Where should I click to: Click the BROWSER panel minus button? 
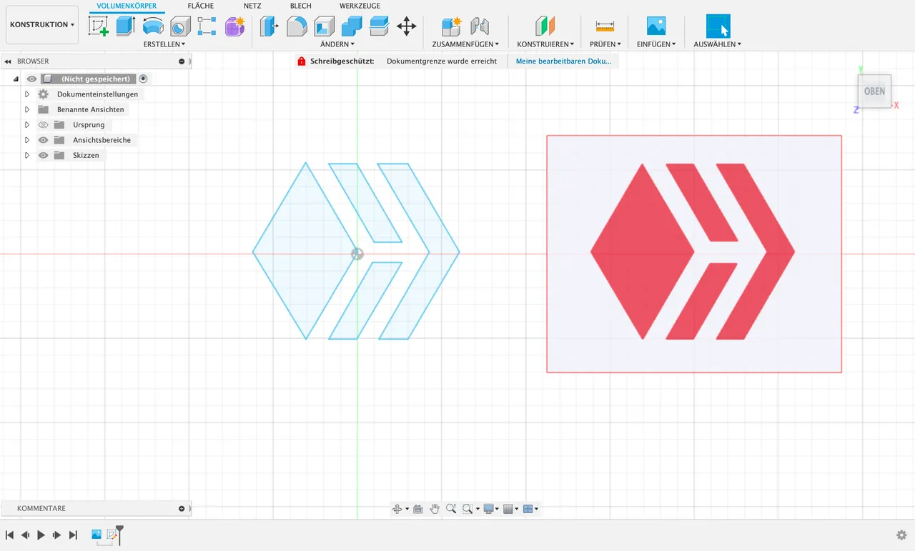pos(182,61)
